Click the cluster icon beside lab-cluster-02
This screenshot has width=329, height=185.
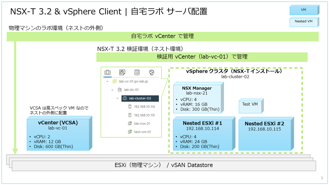point(125,98)
